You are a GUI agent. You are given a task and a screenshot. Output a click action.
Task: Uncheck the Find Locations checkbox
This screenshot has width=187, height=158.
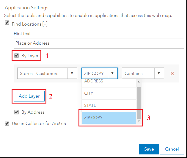click(x=7, y=23)
